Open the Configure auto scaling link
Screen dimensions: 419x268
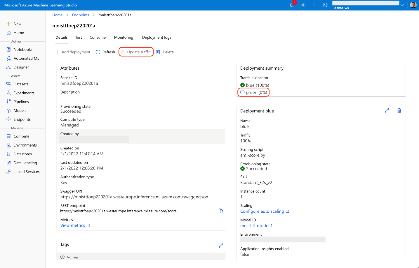(265, 211)
